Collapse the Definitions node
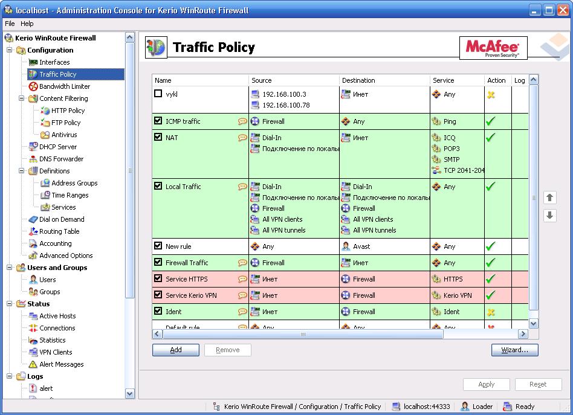 [22, 170]
